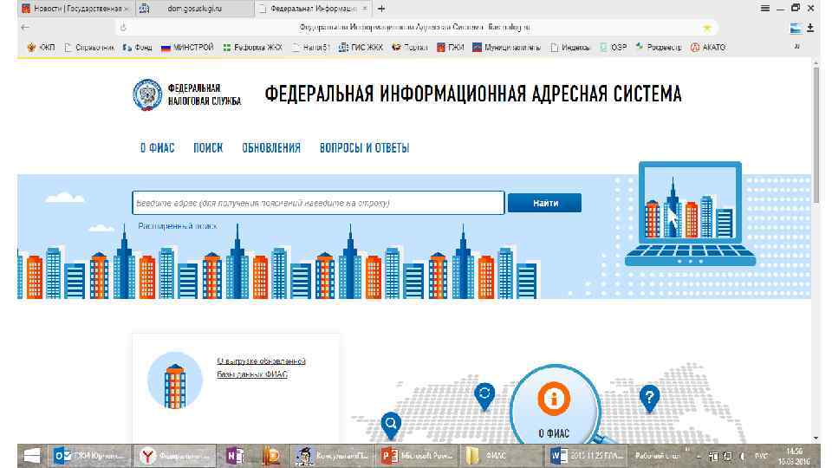Click the laptop with buildings illustration
This screenshot has width=832, height=468.
tap(690, 213)
